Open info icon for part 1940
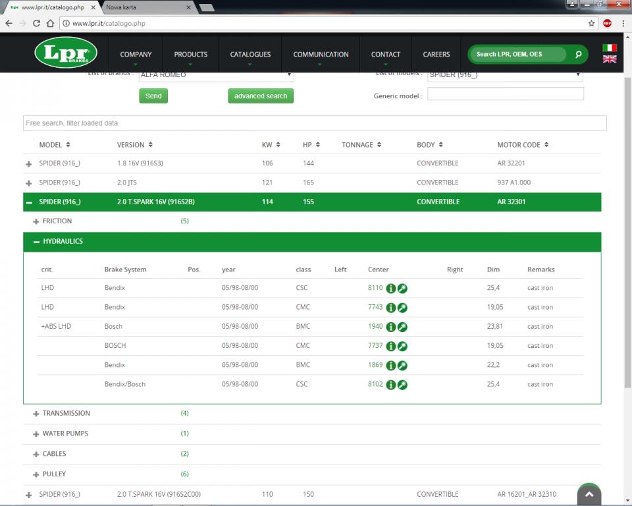The image size is (632, 506). [x=390, y=327]
